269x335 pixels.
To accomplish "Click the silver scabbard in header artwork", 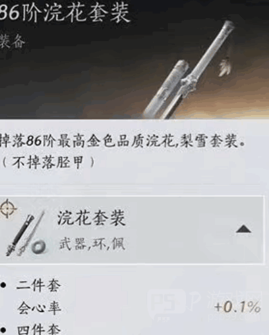I will 165,89.
